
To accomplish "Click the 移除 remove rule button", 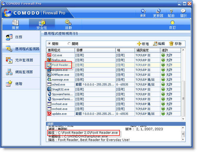I will click(175, 44).
